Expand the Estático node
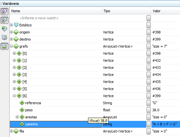180x137 pixels. click(11, 25)
